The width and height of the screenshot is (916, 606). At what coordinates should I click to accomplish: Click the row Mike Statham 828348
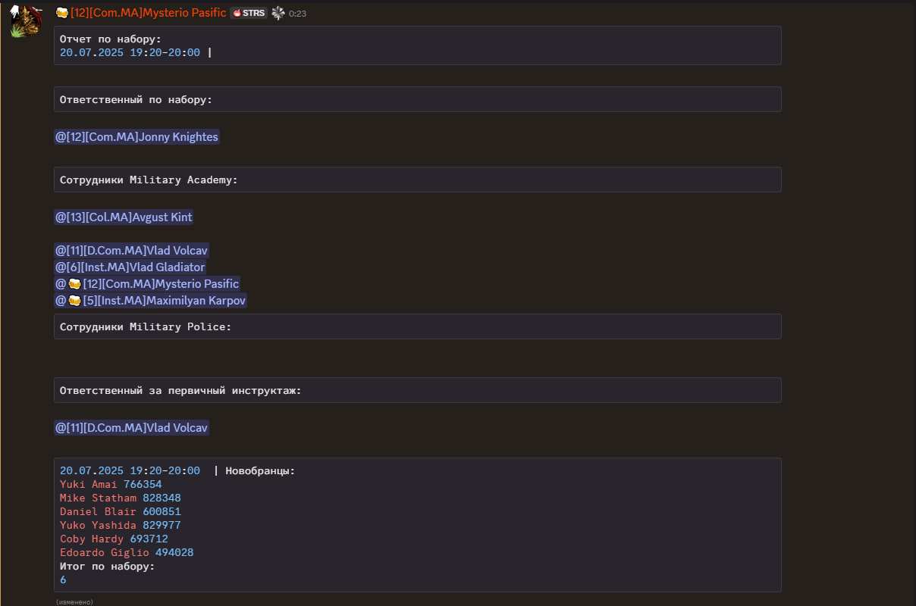[x=121, y=498]
